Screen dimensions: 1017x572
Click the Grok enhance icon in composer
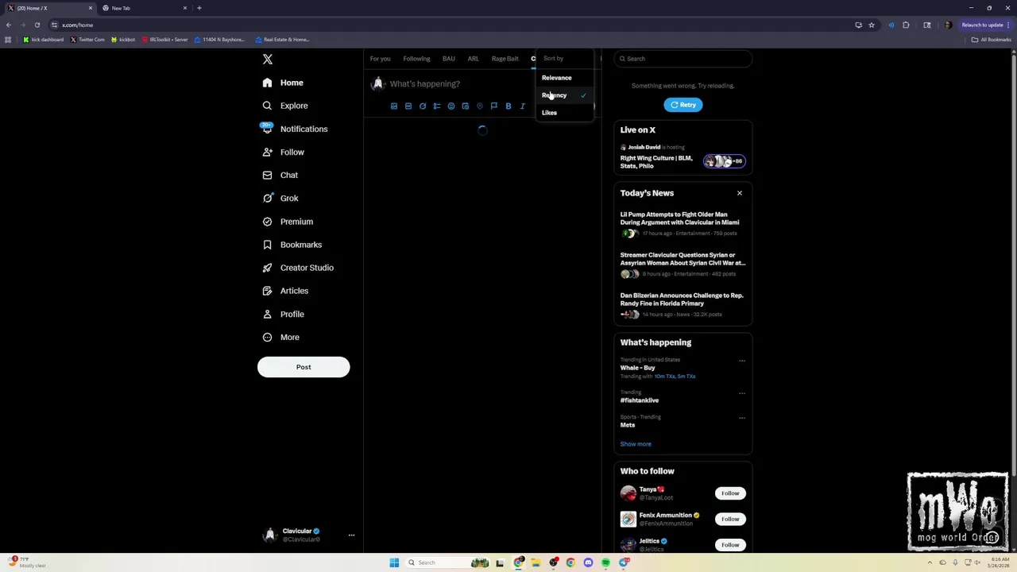423,106
